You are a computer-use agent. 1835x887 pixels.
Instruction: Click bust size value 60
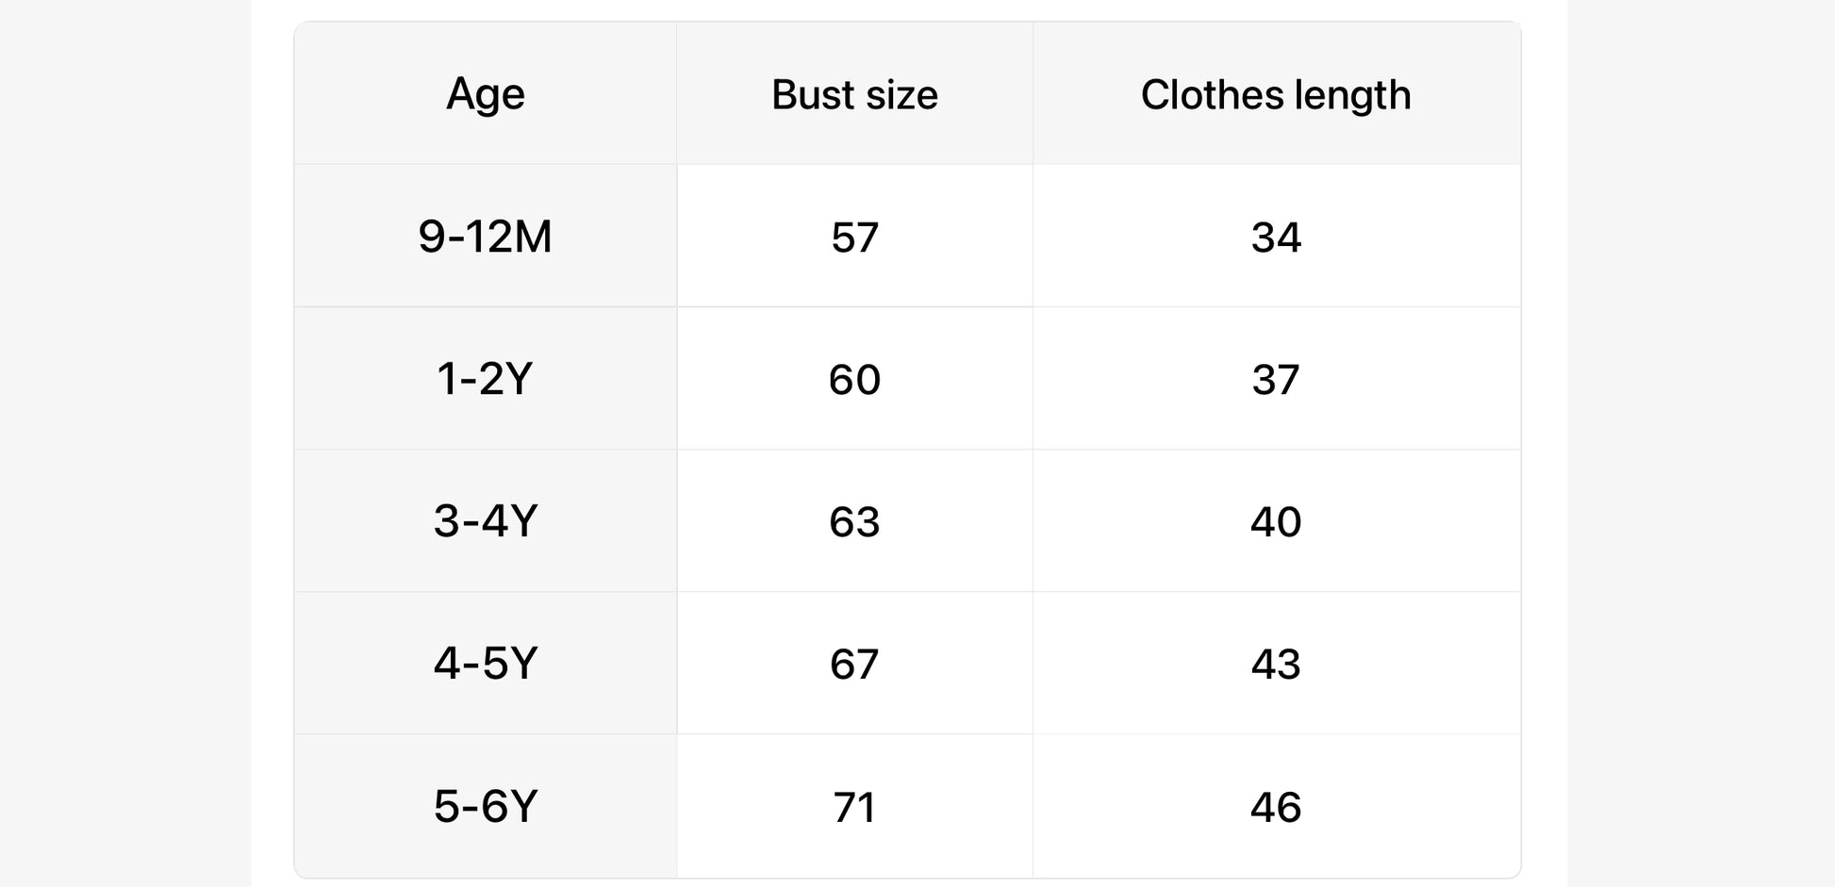(854, 380)
